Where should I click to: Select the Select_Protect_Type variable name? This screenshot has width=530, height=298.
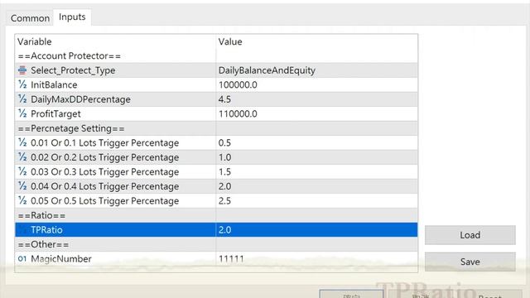point(73,70)
